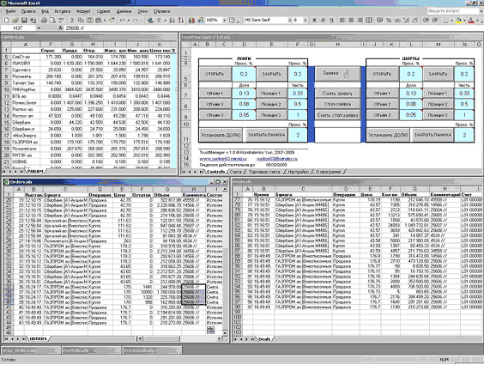Click the 0.33 Позиция 1 value in ЛОНГИ
The width and height of the screenshot is (484, 377).
(x=298, y=94)
